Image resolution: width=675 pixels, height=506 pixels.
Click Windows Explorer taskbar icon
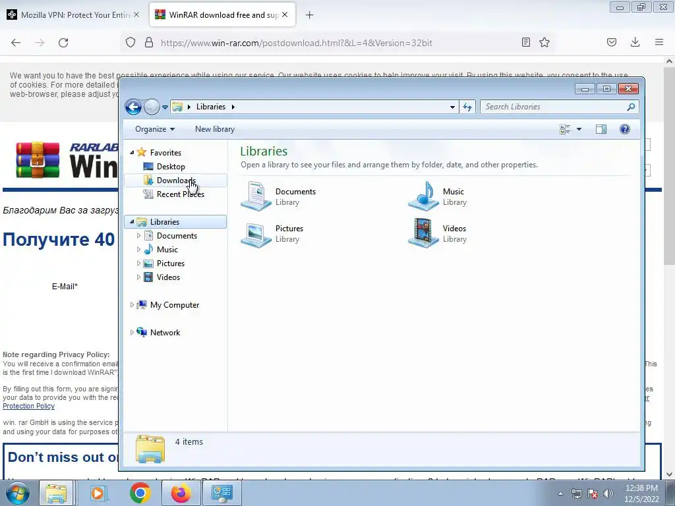(x=57, y=493)
